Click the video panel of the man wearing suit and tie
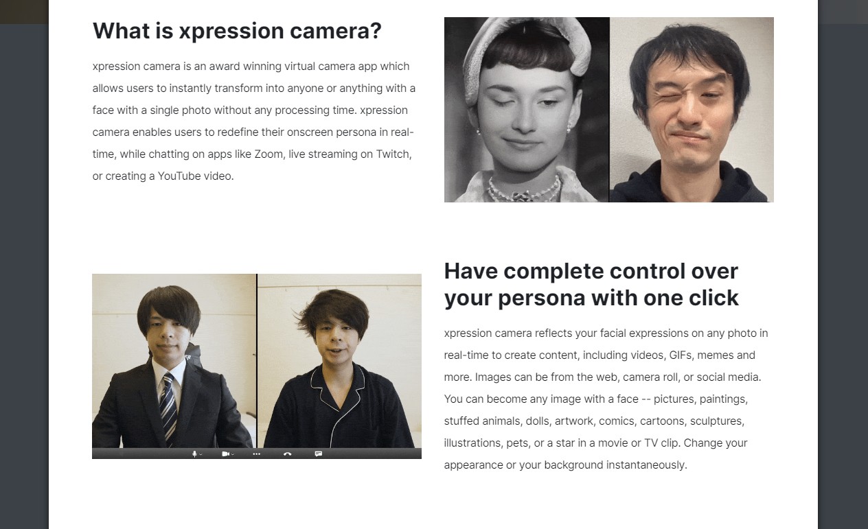 (x=174, y=361)
